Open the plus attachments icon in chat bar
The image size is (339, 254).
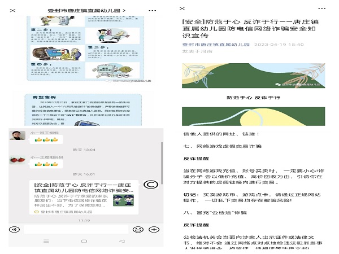click(x=154, y=229)
